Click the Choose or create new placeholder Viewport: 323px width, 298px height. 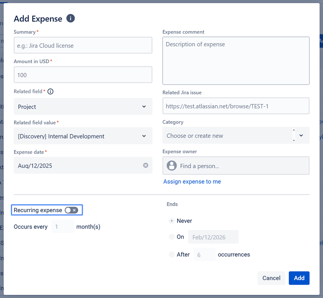click(x=195, y=136)
